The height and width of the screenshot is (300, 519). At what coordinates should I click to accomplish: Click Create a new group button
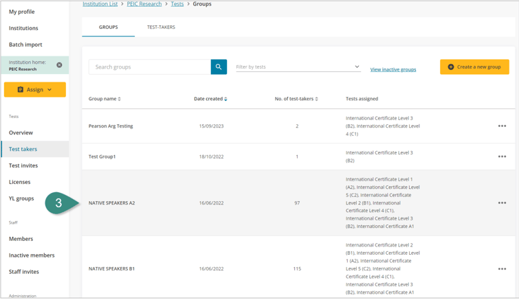tap(474, 67)
